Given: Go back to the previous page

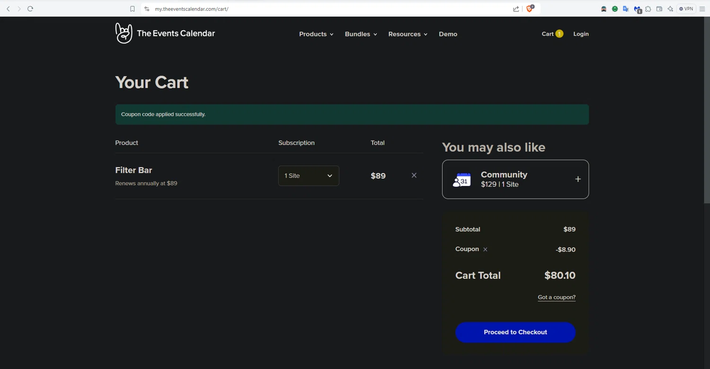Looking at the screenshot, I should pos(8,9).
